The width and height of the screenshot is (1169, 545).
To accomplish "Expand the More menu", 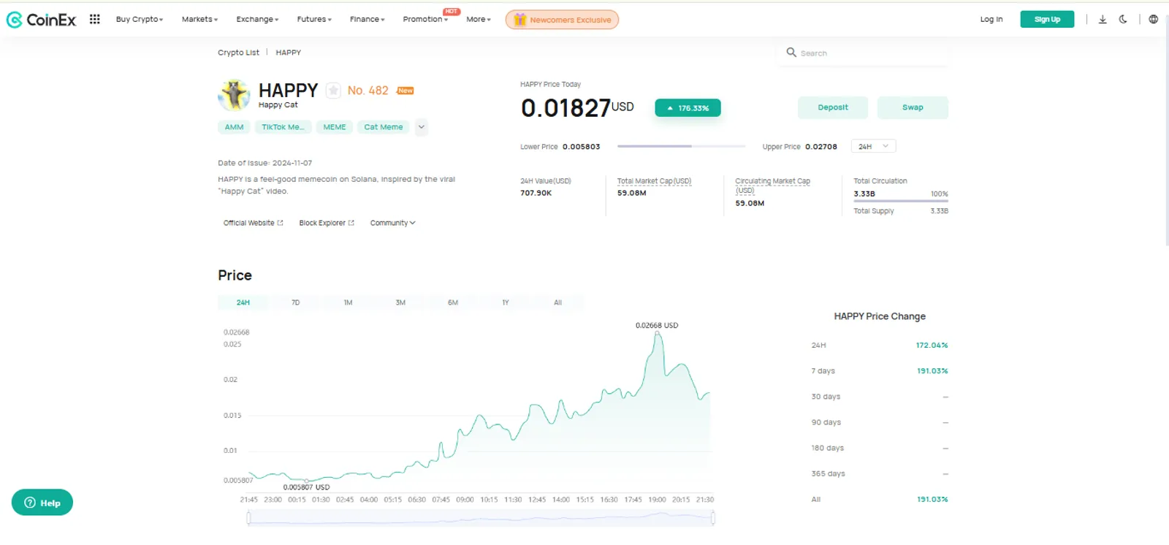I will (x=479, y=19).
